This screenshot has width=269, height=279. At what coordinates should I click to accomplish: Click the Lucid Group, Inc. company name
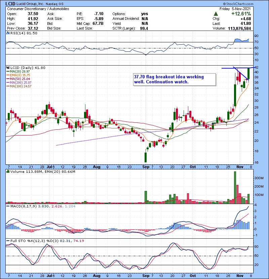tap(31, 4)
